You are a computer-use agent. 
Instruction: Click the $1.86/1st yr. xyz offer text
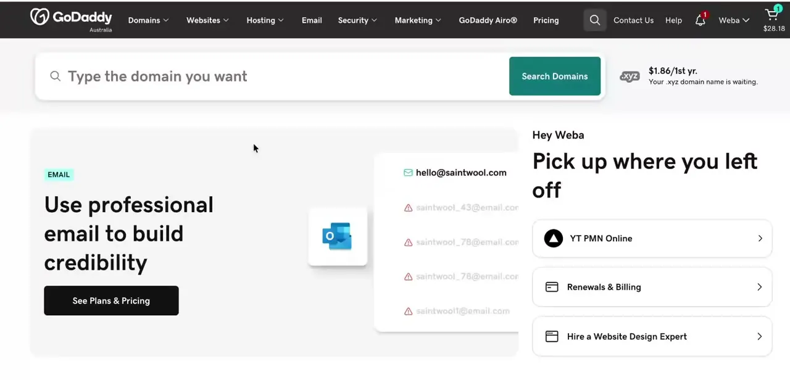[673, 71]
